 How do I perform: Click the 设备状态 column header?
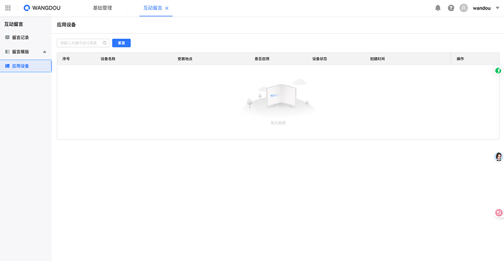pyautogui.click(x=320, y=59)
